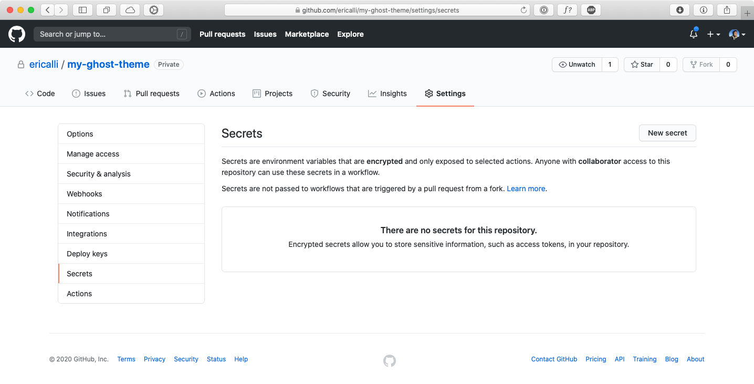Click the gear extension icon in toolbar
Screen dimensions: 754x384
click(153, 10)
